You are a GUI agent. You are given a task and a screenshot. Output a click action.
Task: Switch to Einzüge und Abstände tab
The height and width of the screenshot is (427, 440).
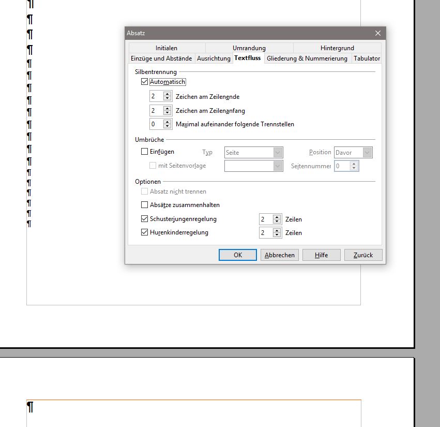(161, 58)
